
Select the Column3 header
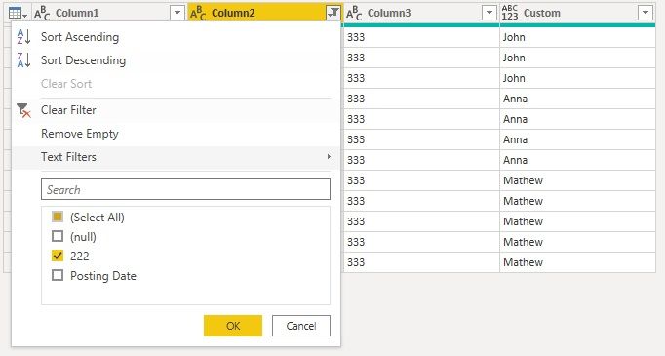click(x=420, y=13)
